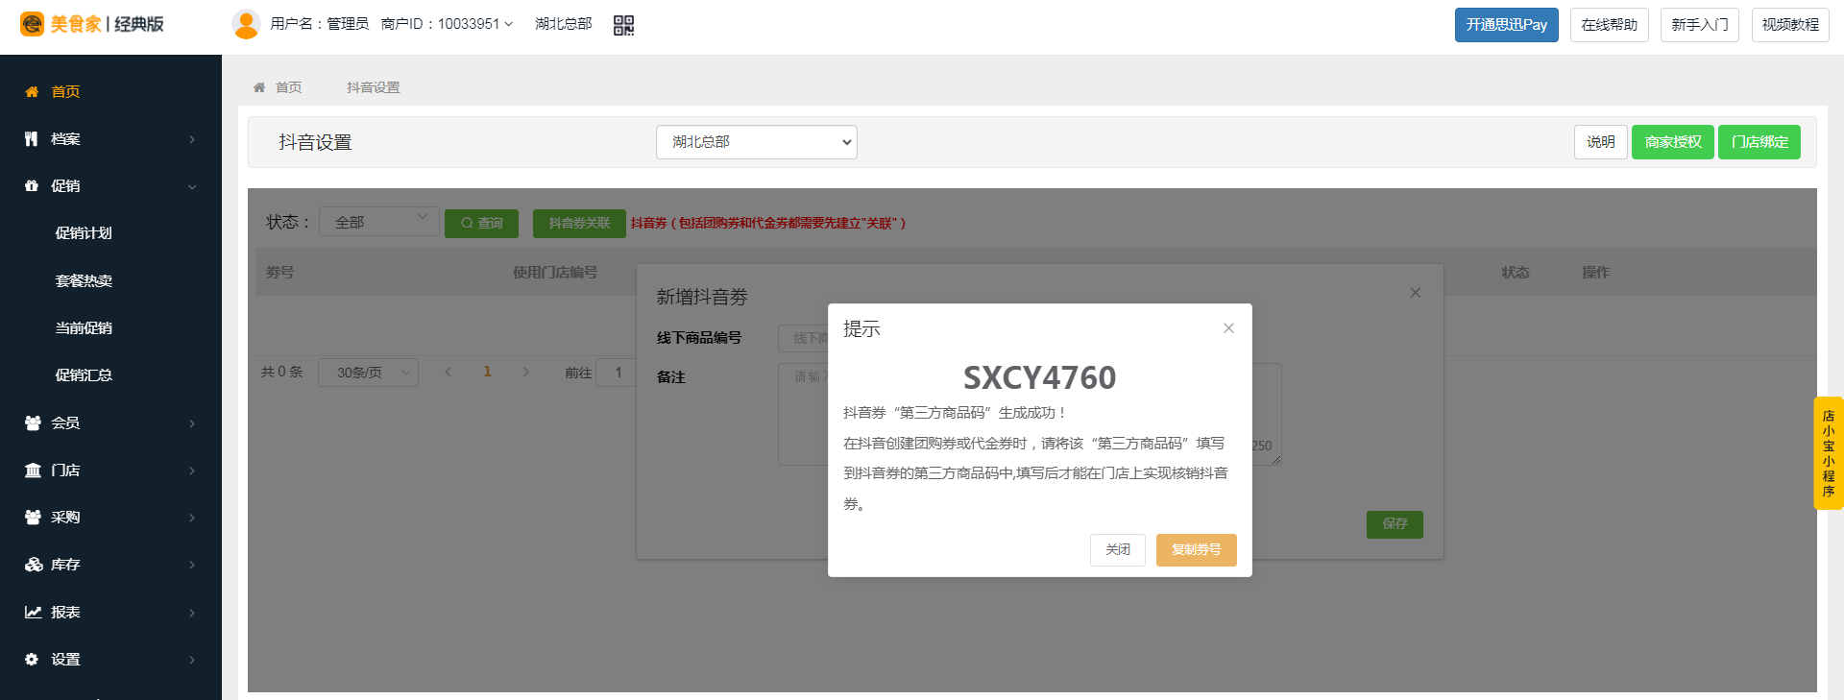Viewport: 1844px width, 700px height.
Task: Open 会员 section in sidebar
Action: [x=110, y=422]
